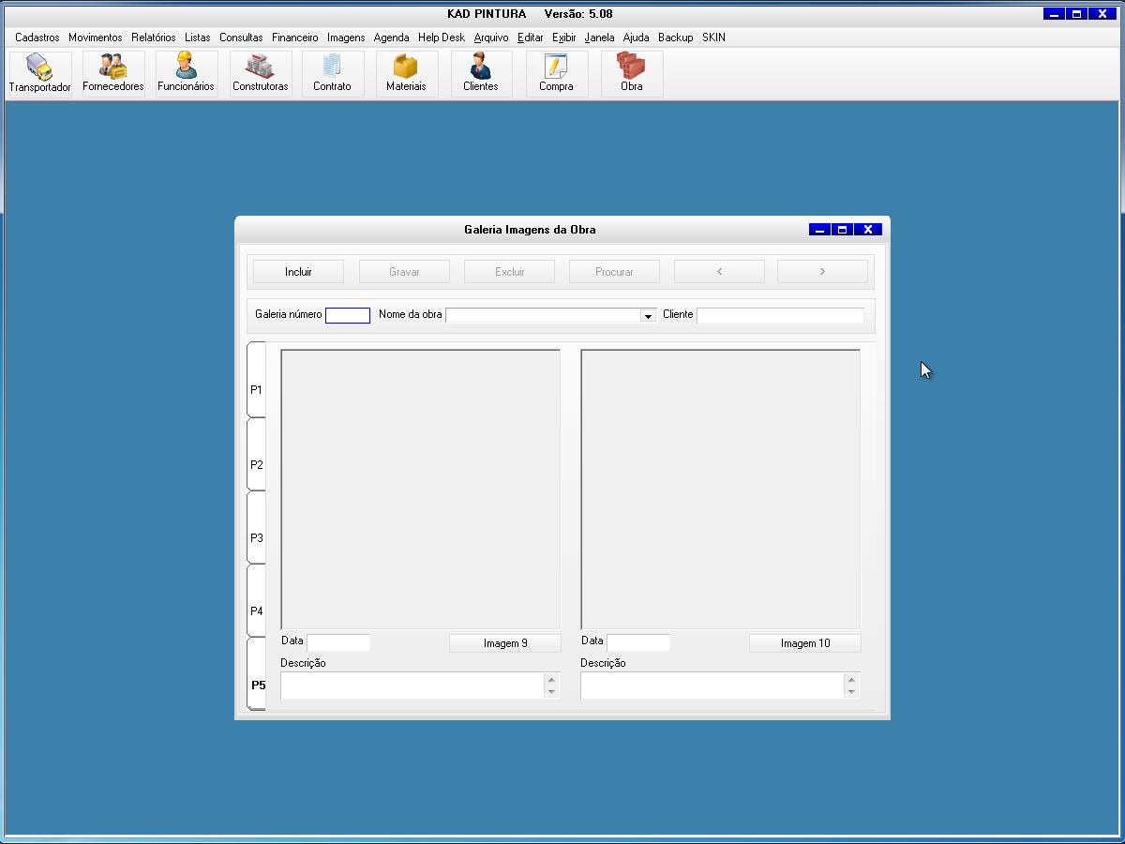The height and width of the screenshot is (844, 1125).
Task: Click the Imagem 10 button
Action: tap(805, 643)
